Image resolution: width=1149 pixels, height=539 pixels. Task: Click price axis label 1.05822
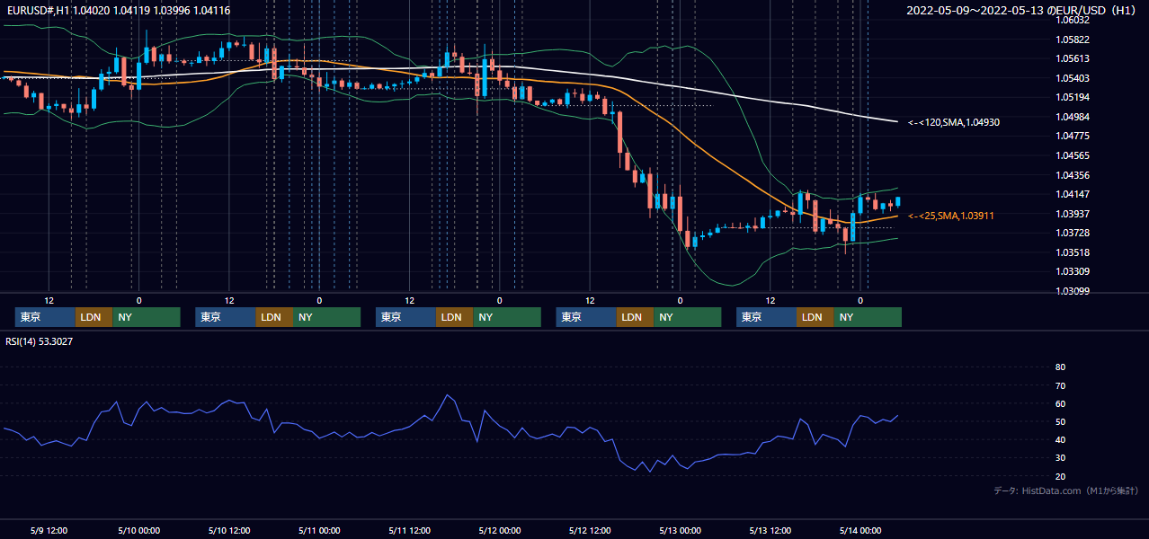[x=1073, y=40]
